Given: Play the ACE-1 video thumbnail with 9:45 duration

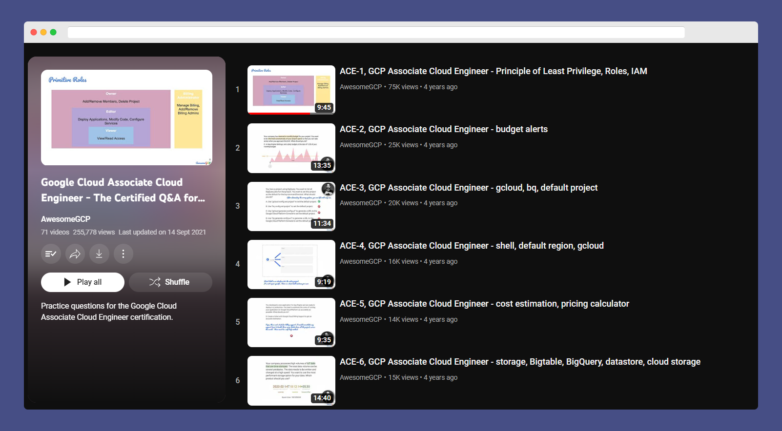Looking at the screenshot, I should point(291,90).
